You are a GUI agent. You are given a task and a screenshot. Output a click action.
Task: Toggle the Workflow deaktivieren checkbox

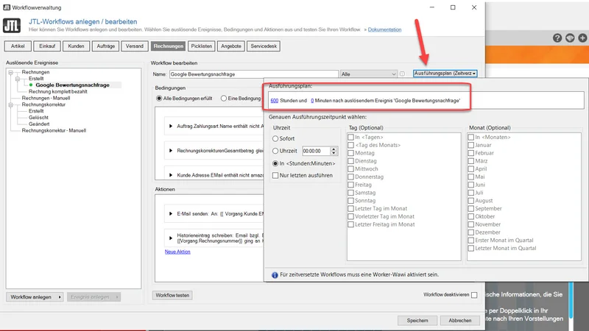click(x=474, y=295)
